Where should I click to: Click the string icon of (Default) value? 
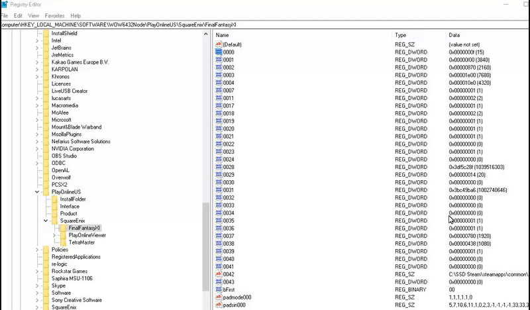(x=219, y=44)
